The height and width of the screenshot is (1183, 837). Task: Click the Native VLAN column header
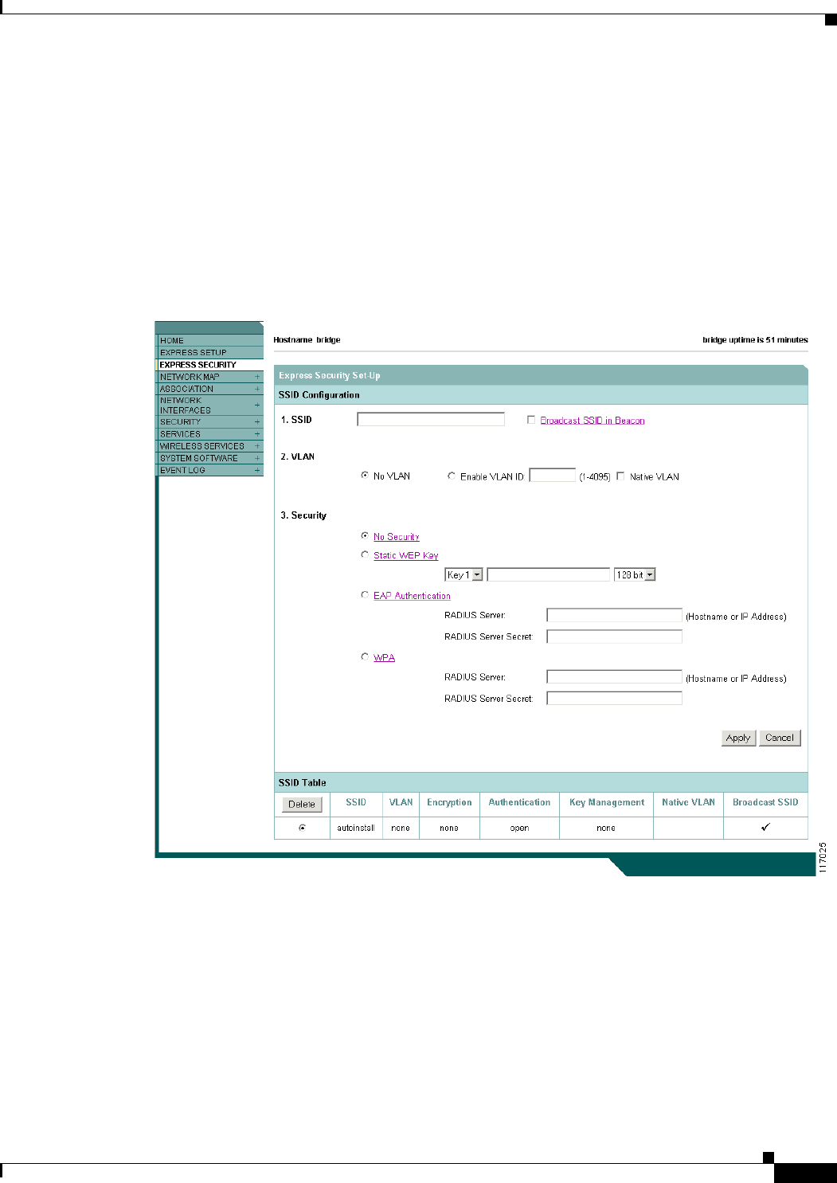coord(688,803)
